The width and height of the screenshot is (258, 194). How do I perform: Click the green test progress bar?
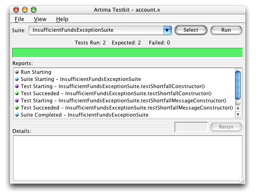127,53
